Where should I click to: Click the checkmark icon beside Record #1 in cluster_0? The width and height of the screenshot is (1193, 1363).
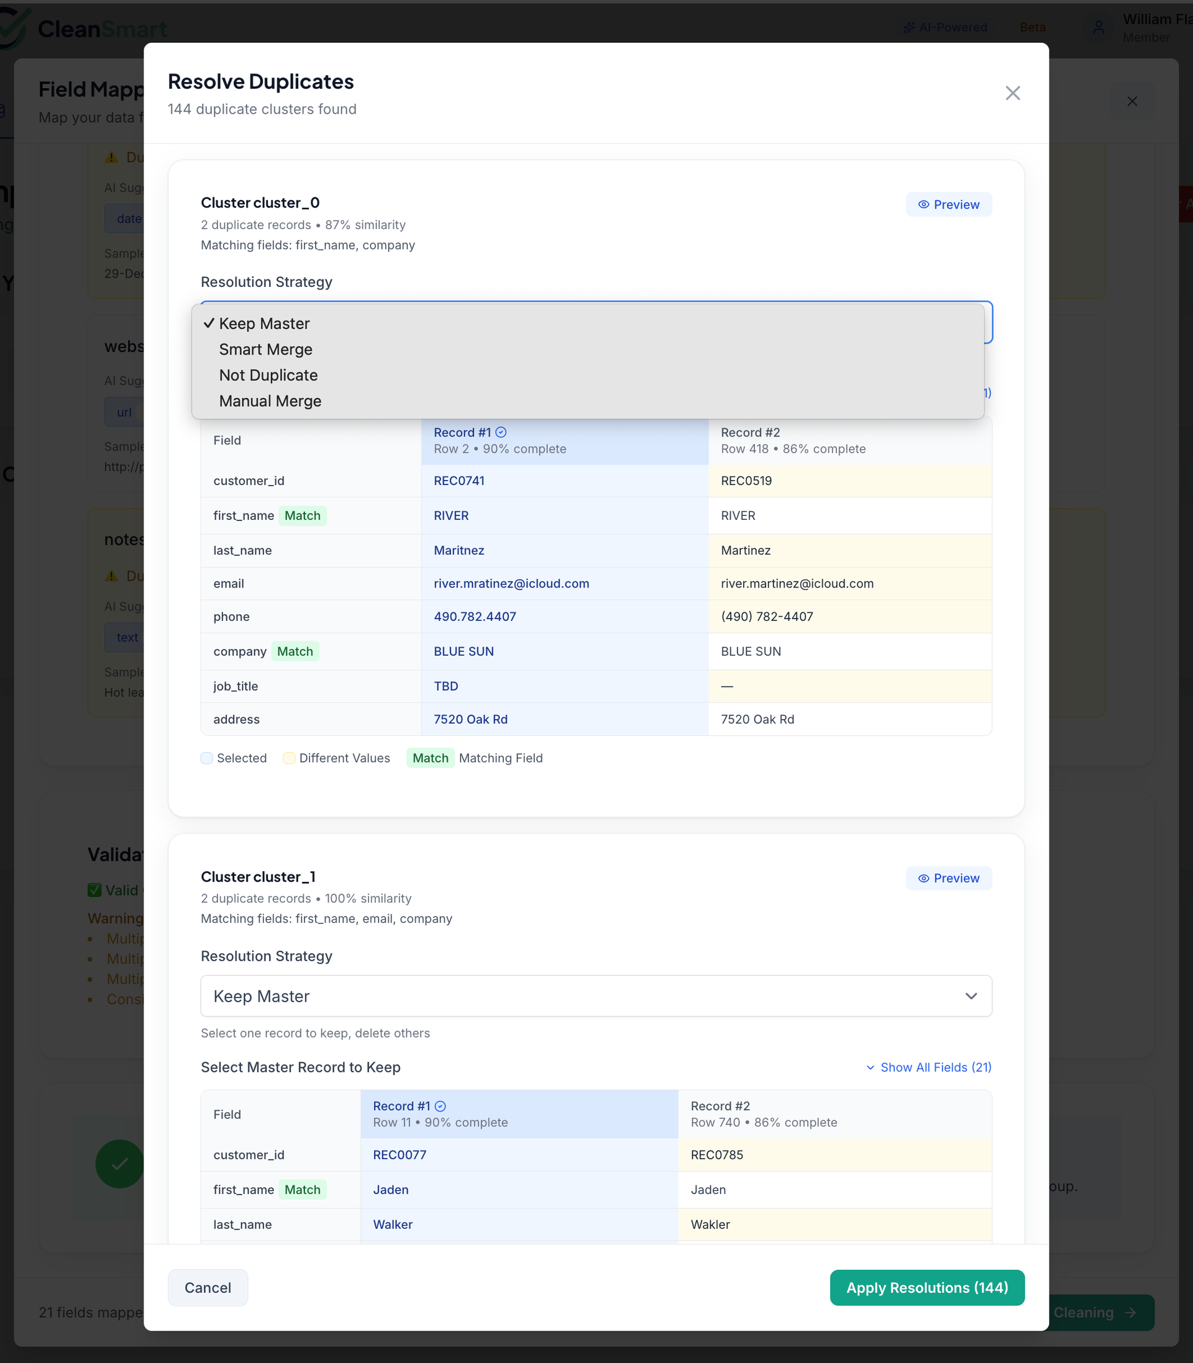click(501, 432)
